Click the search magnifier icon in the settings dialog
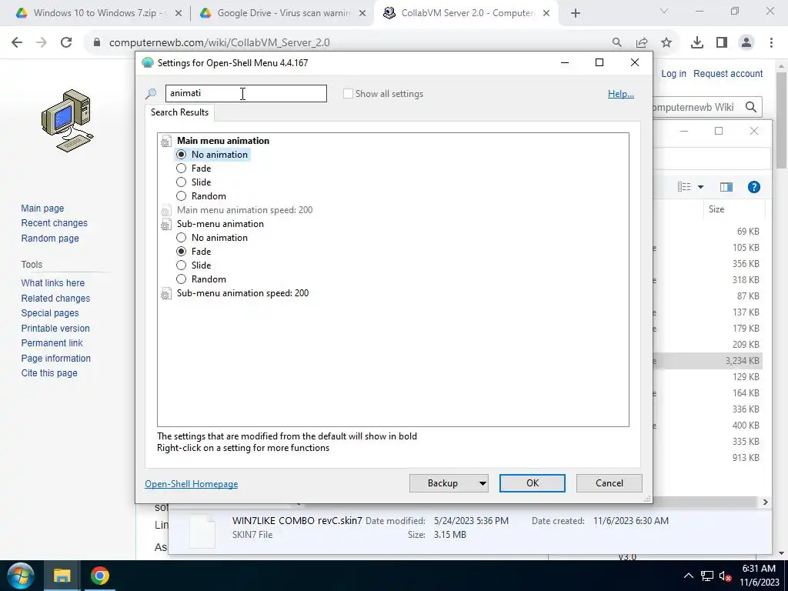Viewport: 788px width, 591px height. 151,93
